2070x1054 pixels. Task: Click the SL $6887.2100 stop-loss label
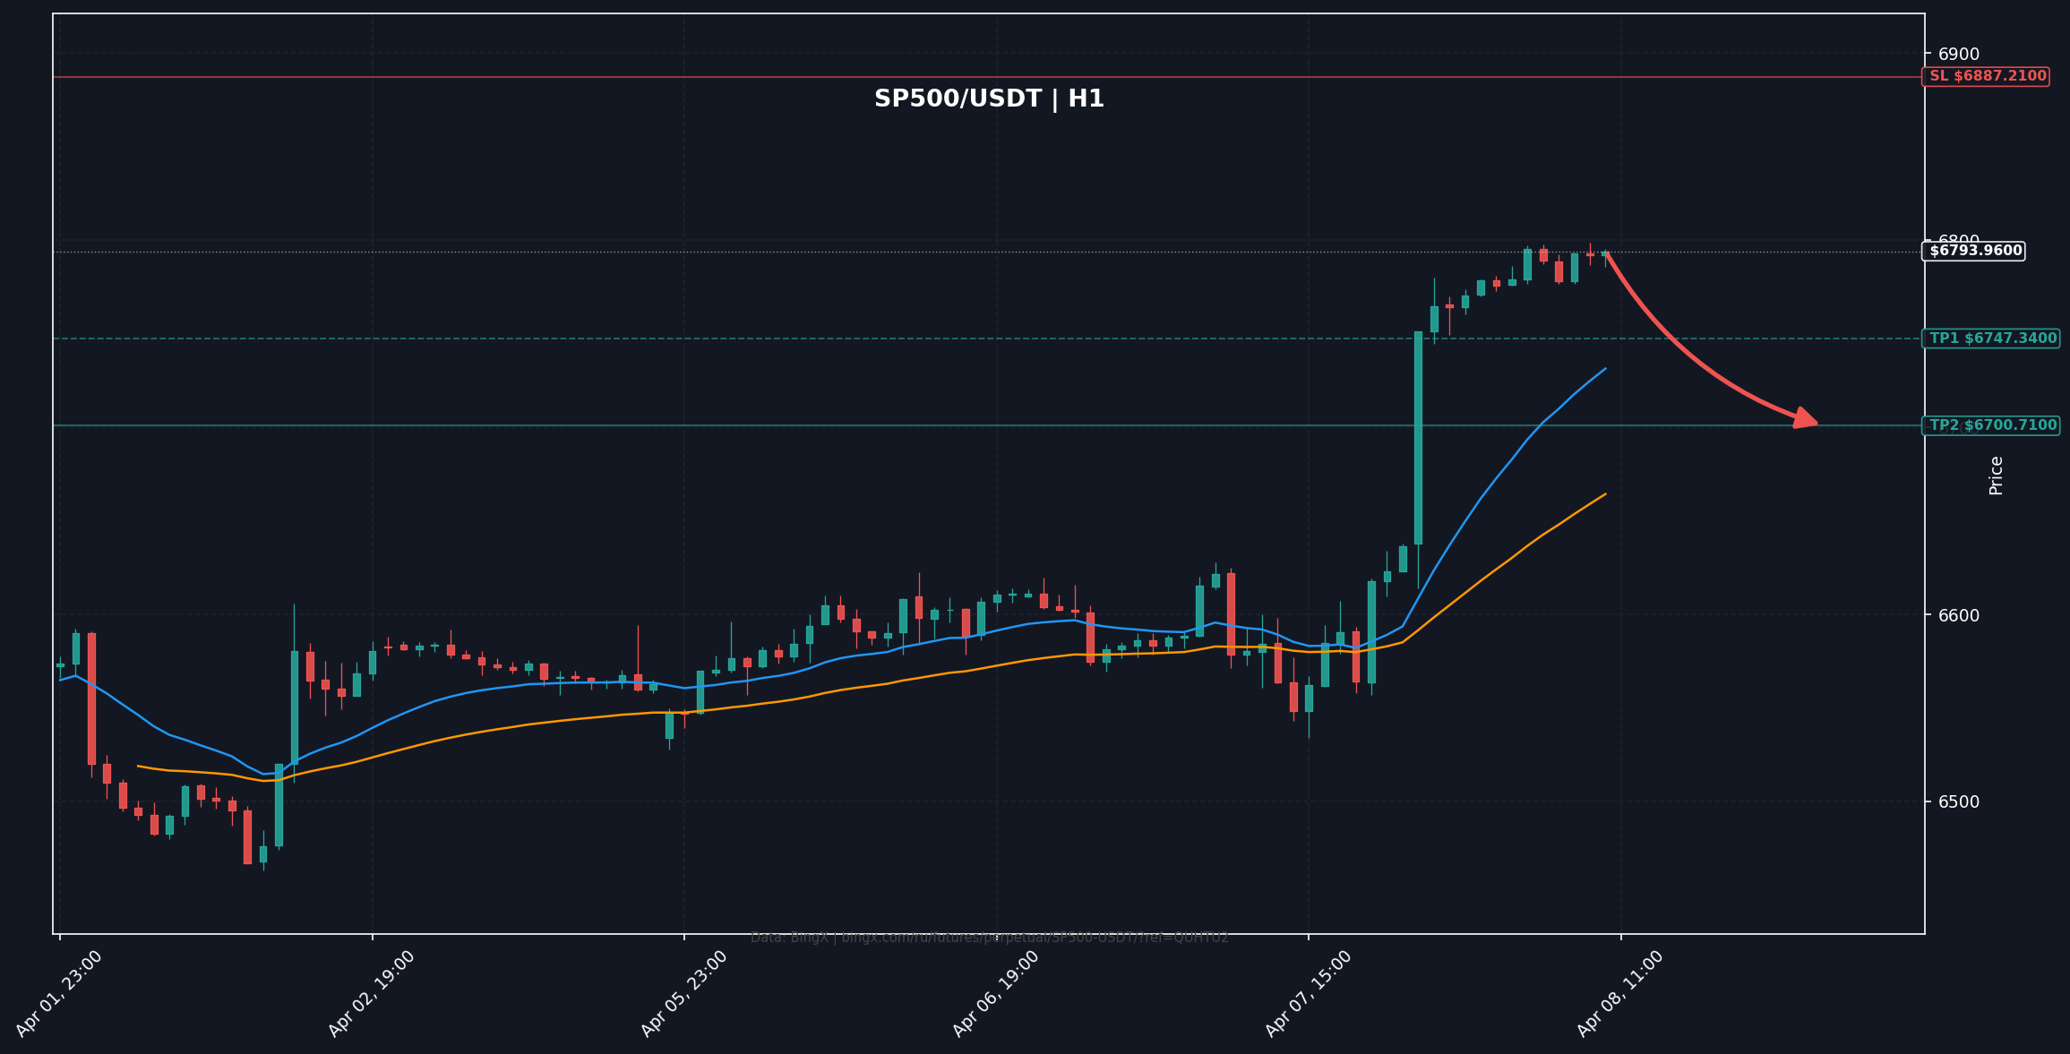pyautogui.click(x=1987, y=76)
